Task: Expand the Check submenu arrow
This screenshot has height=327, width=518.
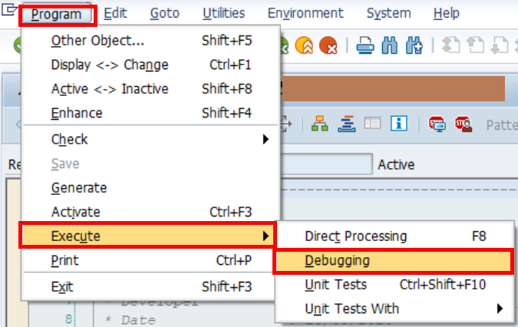Action: pos(266,140)
